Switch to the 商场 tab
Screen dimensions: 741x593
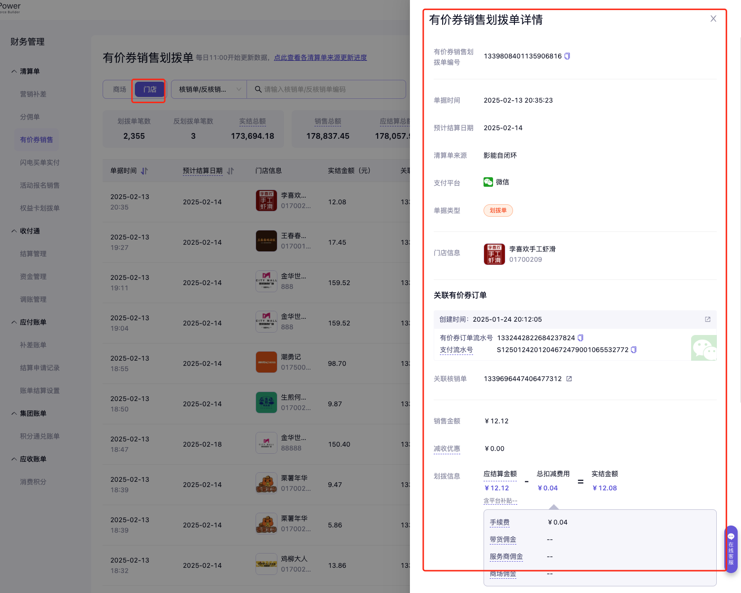tap(120, 89)
